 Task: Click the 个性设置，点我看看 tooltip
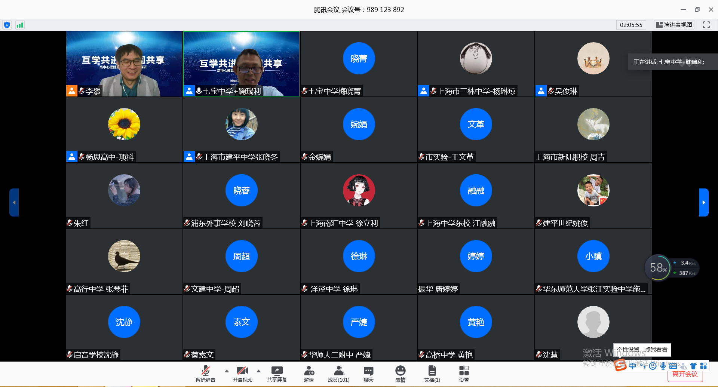tap(642, 350)
